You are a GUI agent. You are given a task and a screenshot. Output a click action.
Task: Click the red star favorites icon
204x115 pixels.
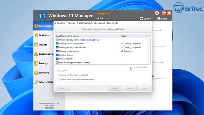(x=157, y=13)
